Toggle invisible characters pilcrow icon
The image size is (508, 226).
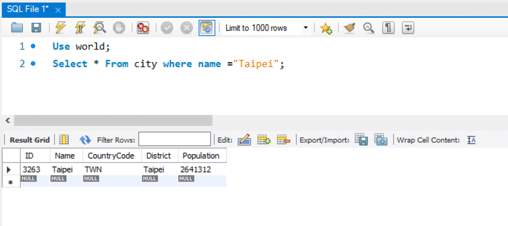[x=388, y=28]
